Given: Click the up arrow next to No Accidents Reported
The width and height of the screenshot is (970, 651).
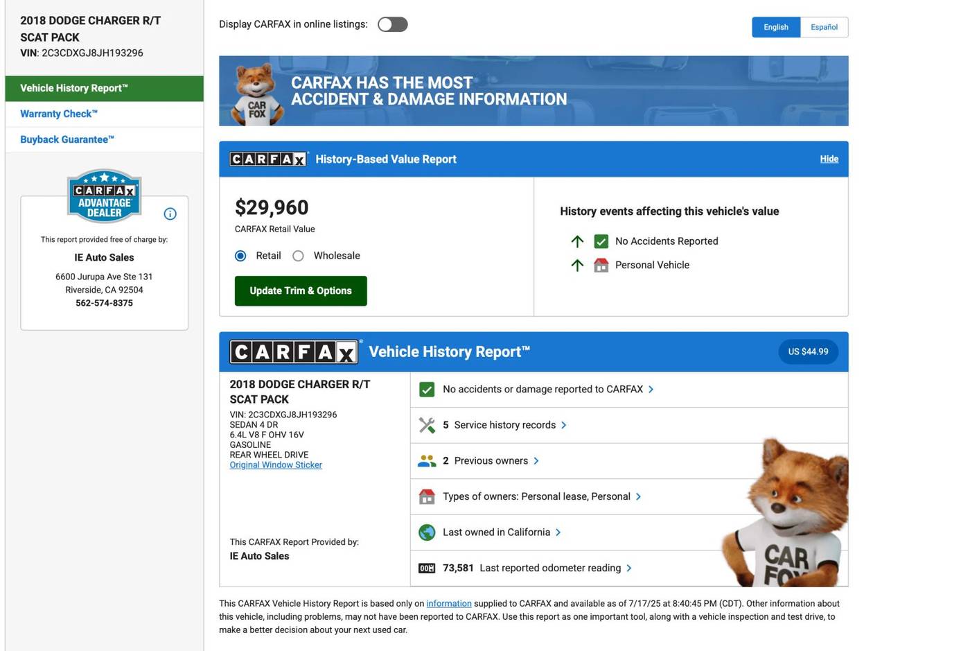Looking at the screenshot, I should [577, 241].
